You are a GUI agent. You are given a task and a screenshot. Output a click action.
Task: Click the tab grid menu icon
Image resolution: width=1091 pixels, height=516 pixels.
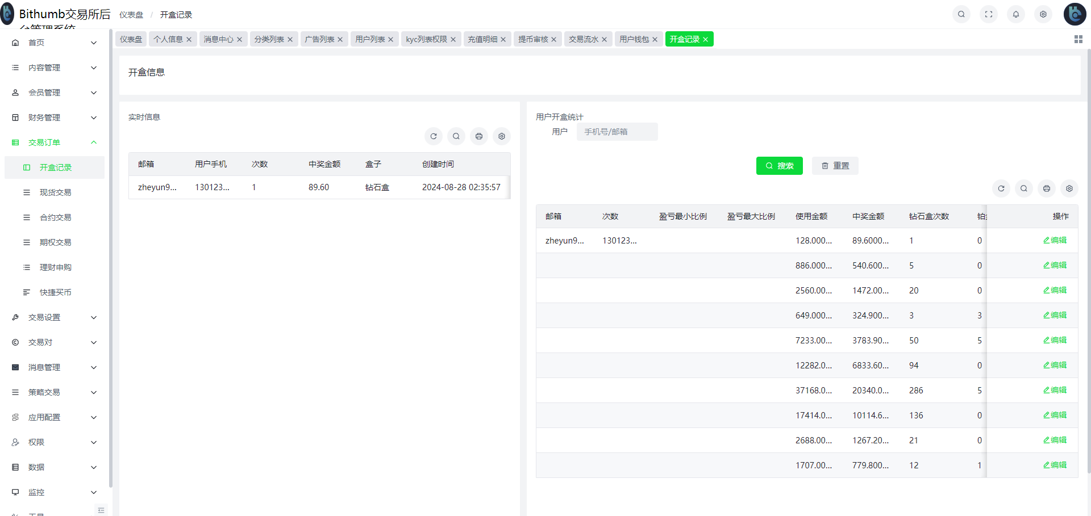pos(1078,39)
